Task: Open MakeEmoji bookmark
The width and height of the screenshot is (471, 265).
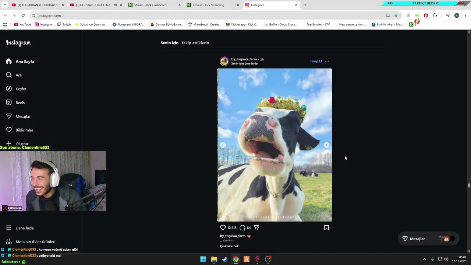Action: tap(204, 25)
